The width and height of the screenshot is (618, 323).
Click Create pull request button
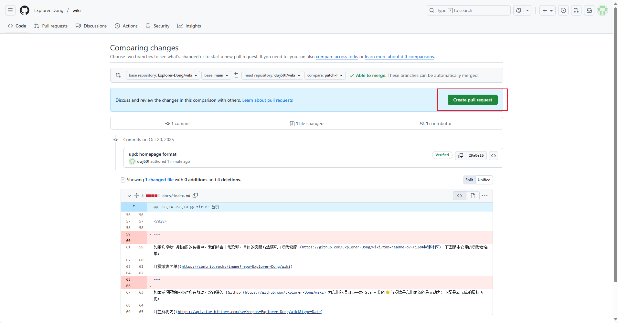(x=472, y=100)
